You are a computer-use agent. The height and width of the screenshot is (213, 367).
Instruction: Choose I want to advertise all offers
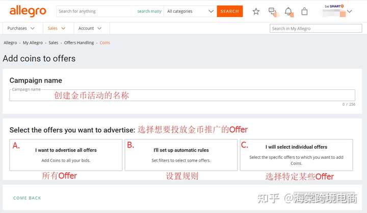tap(66, 155)
